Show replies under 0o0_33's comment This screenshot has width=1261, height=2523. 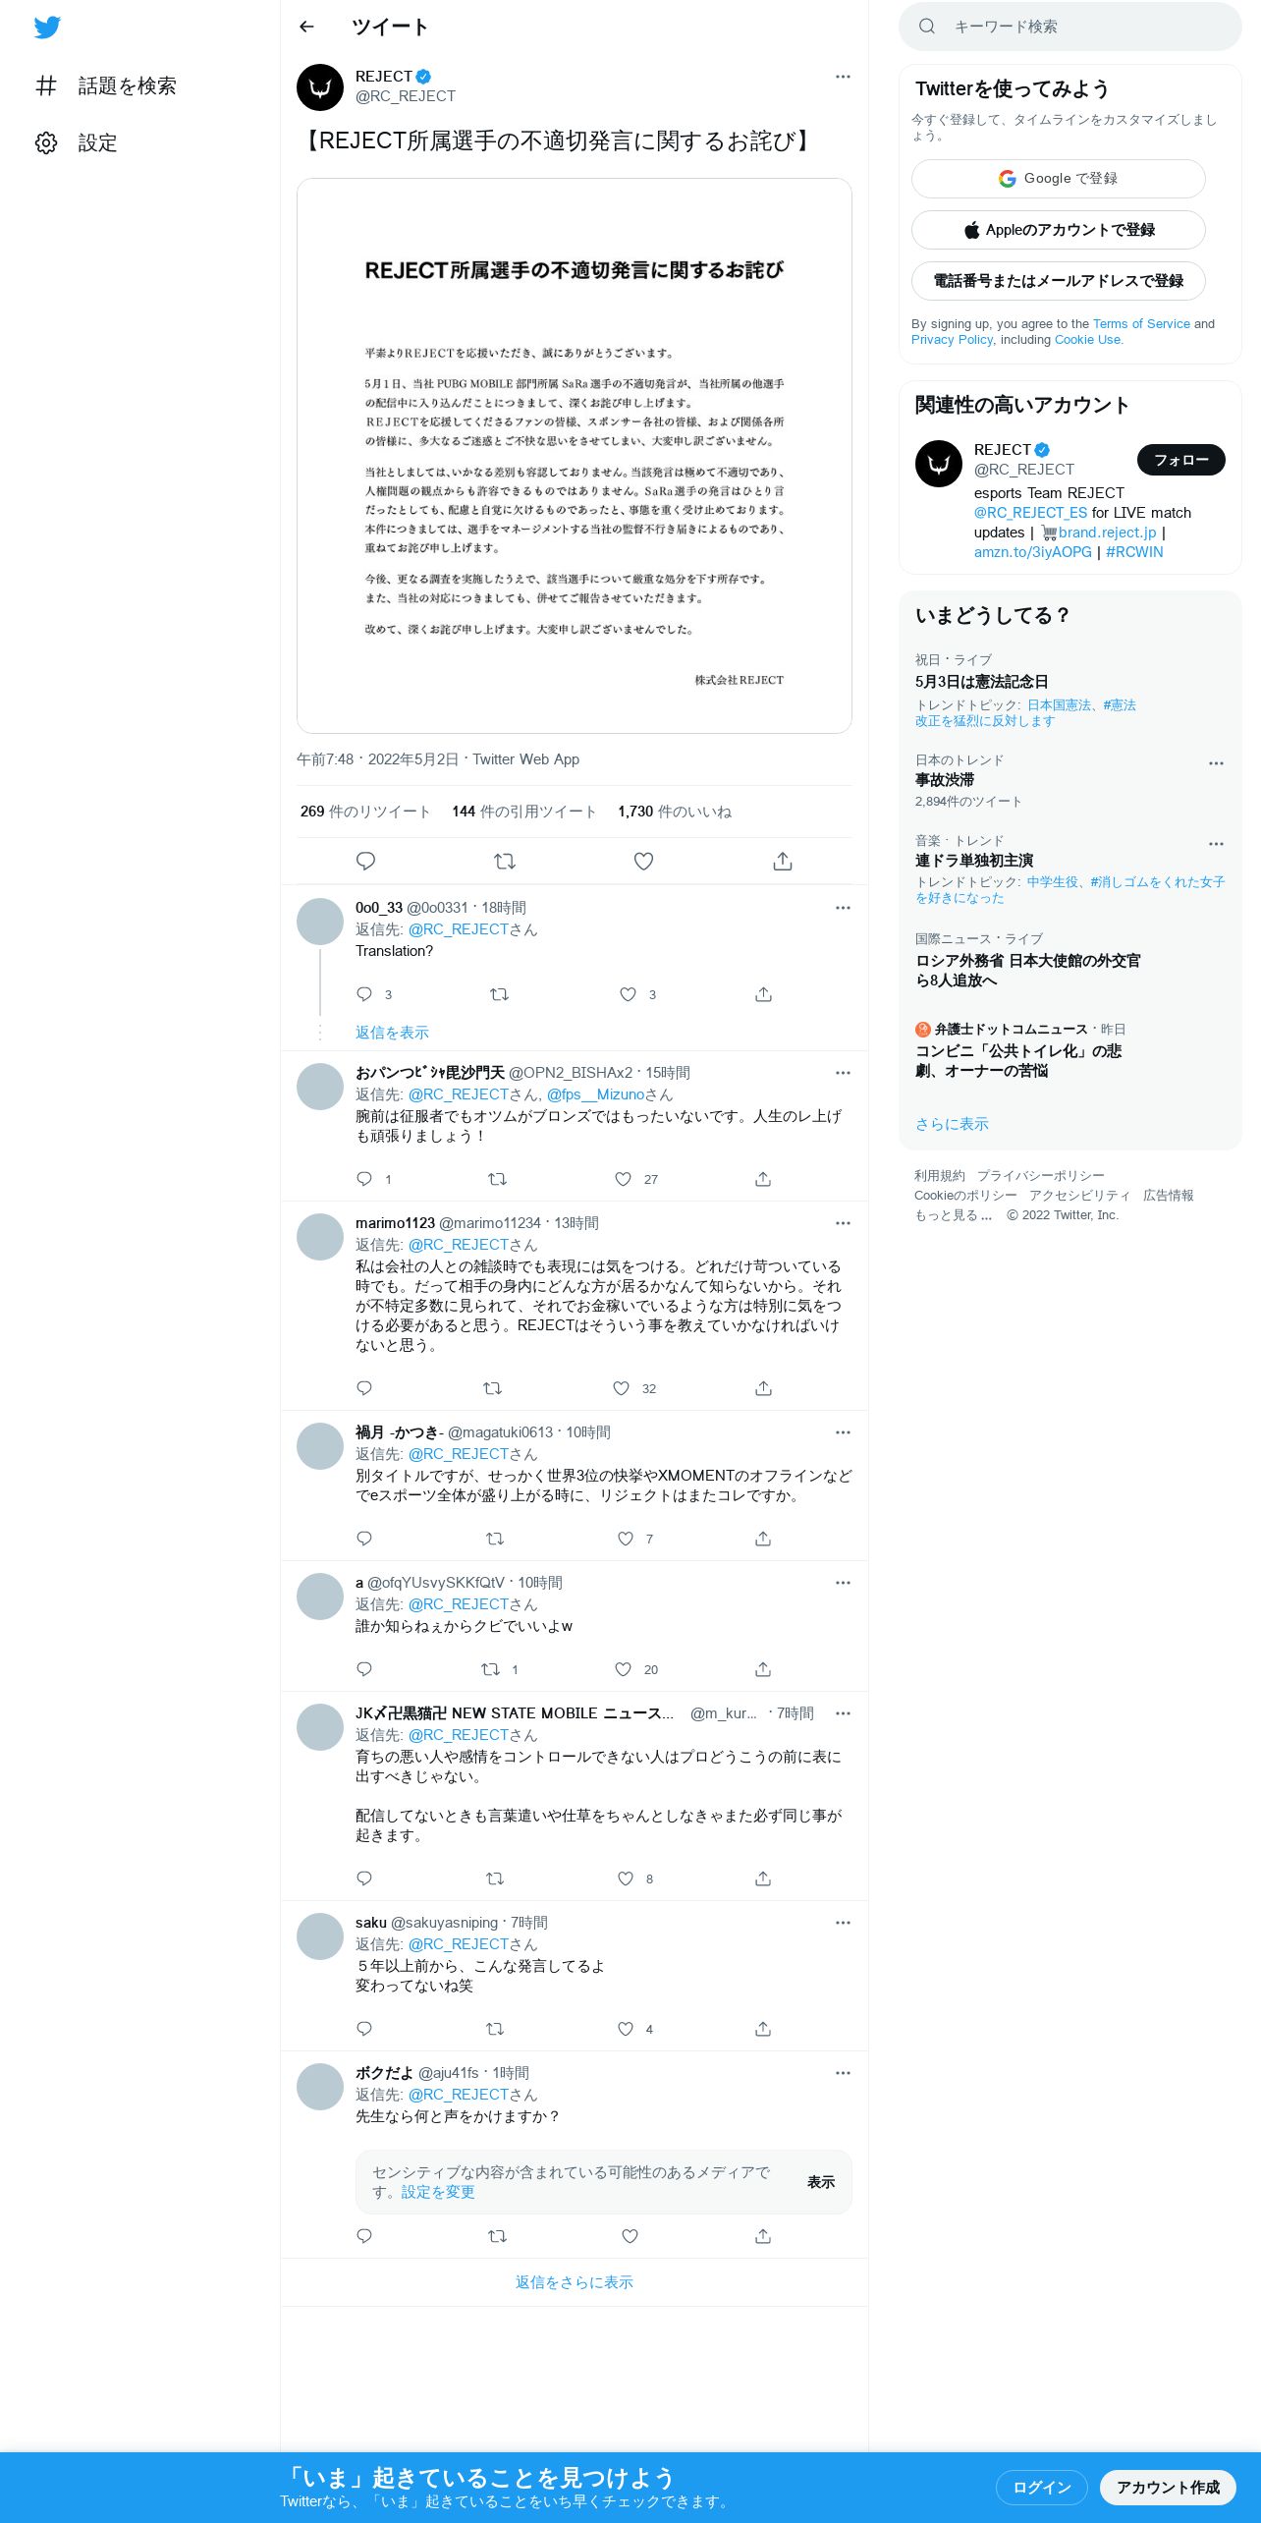[392, 1033]
